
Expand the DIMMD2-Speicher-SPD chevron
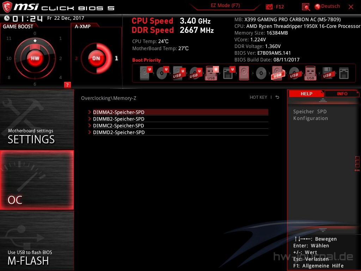90,132
